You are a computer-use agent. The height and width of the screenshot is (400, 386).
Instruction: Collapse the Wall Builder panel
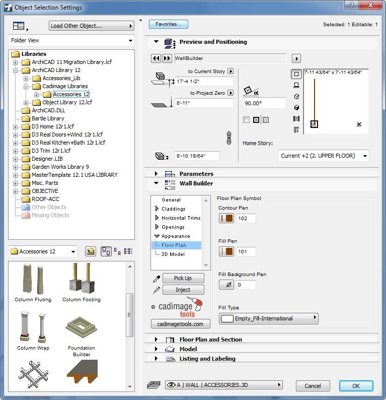coord(156,183)
